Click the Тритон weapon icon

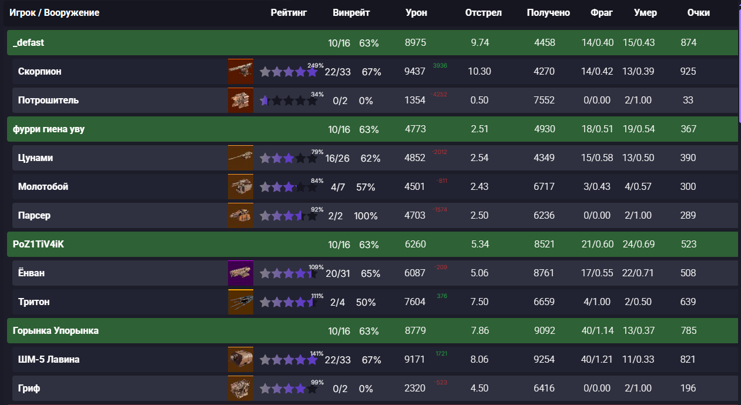point(240,302)
